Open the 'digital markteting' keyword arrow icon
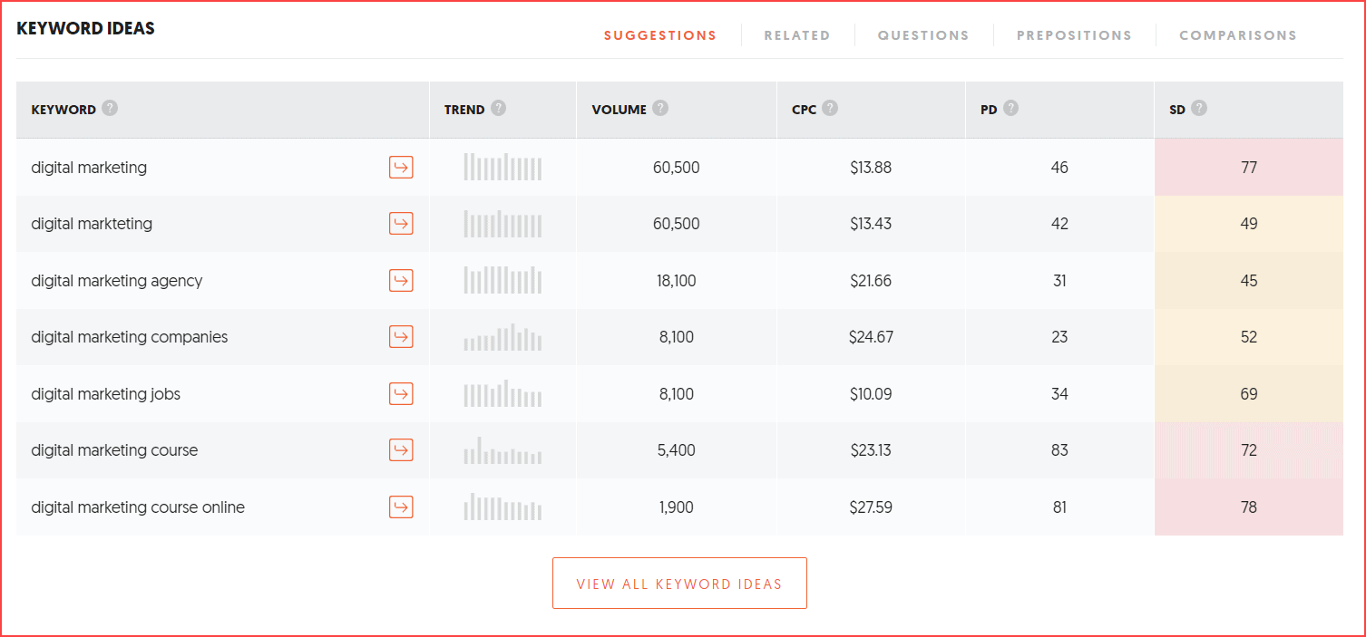The width and height of the screenshot is (1366, 637). pyautogui.click(x=401, y=223)
